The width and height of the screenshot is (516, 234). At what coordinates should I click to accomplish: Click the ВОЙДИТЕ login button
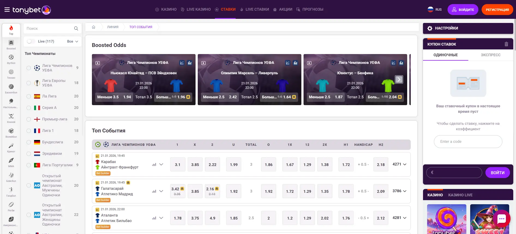point(463,10)
